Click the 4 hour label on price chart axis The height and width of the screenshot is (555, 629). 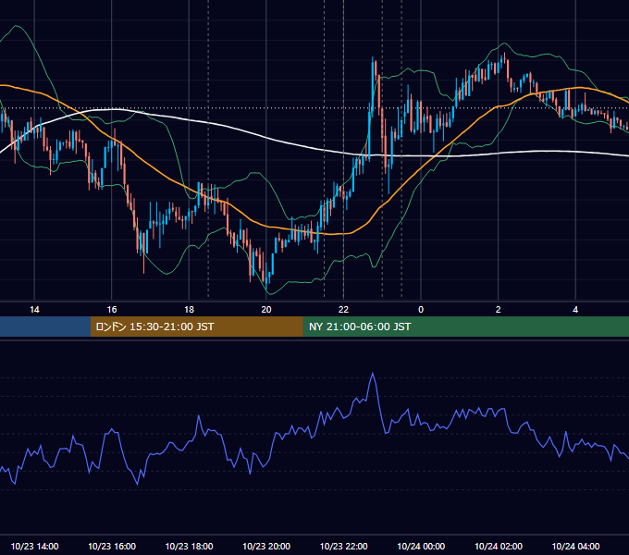(575, 310)
